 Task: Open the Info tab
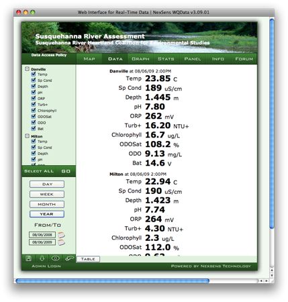[218, 59]
